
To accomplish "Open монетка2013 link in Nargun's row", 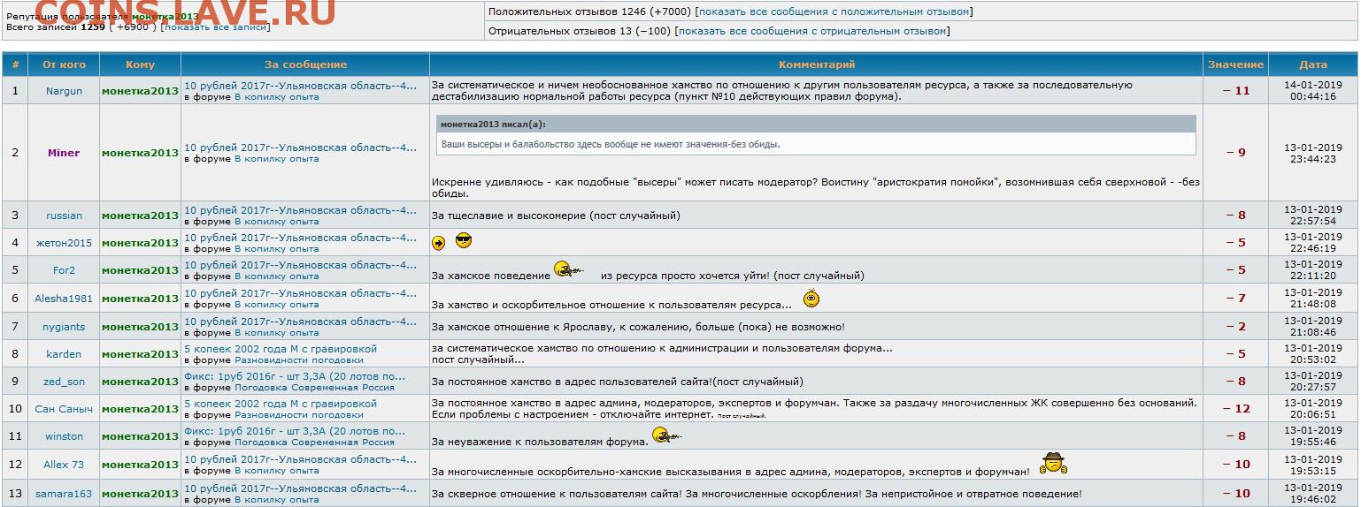I will pos(140,91).
